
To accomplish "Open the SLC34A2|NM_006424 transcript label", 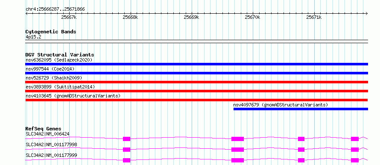I will coord(48,134).
